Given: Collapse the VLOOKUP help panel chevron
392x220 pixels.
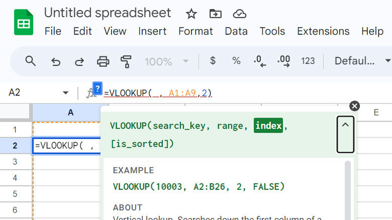Looking at the screenshot, I should tap(345, 134).
